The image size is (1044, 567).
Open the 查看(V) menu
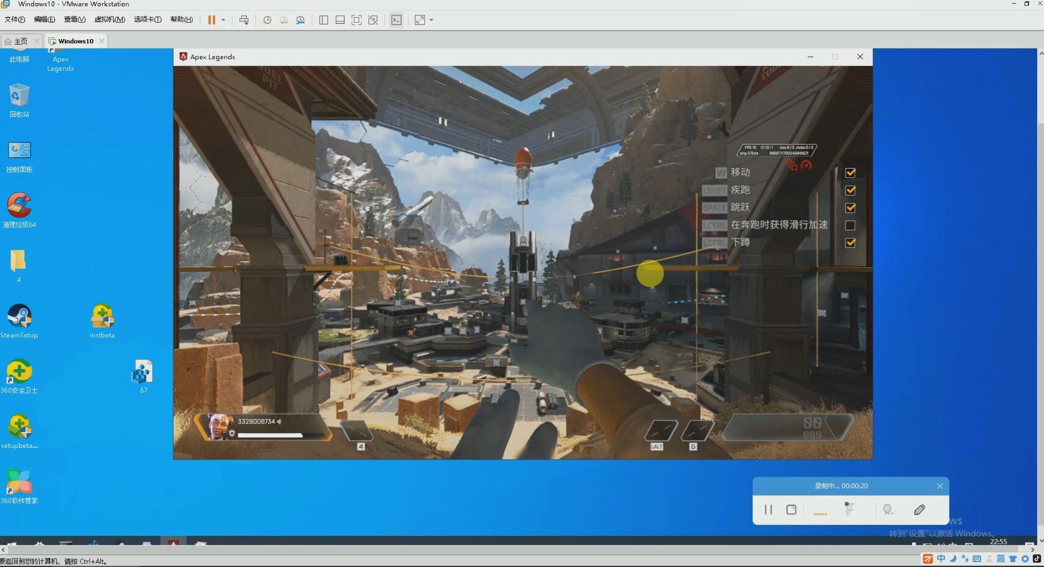coord(75,20)
